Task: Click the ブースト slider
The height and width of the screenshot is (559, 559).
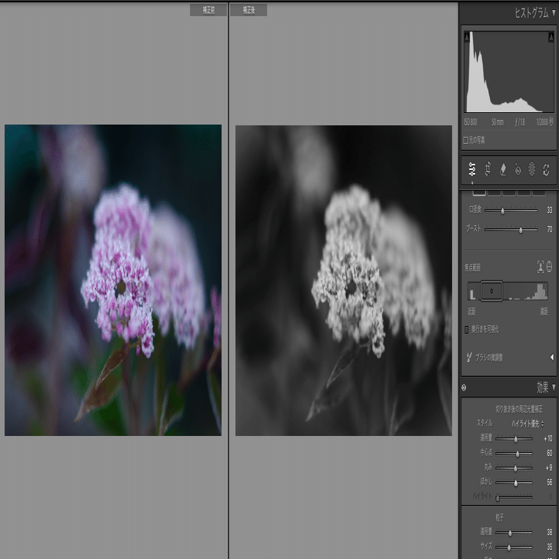Action: point(511,230)
